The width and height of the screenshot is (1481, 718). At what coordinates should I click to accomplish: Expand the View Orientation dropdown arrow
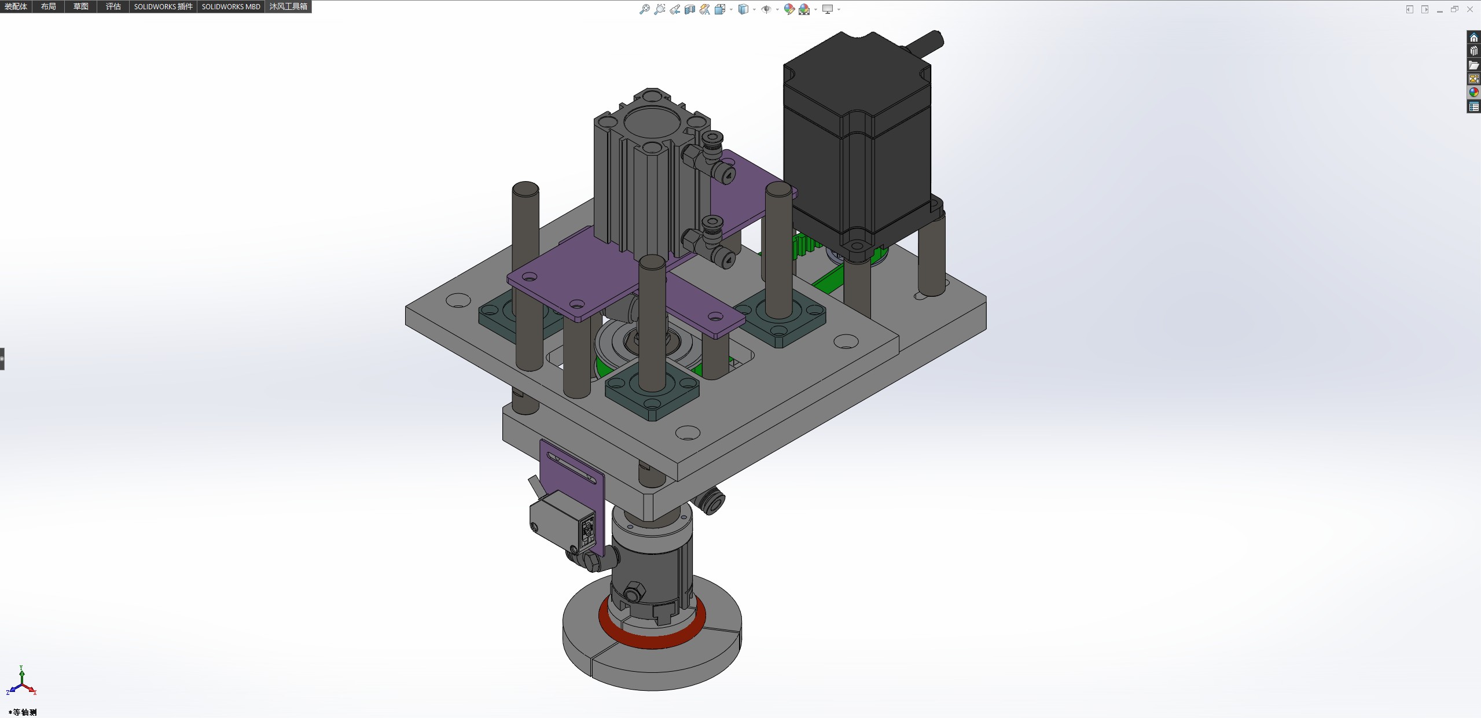(731, 9)
